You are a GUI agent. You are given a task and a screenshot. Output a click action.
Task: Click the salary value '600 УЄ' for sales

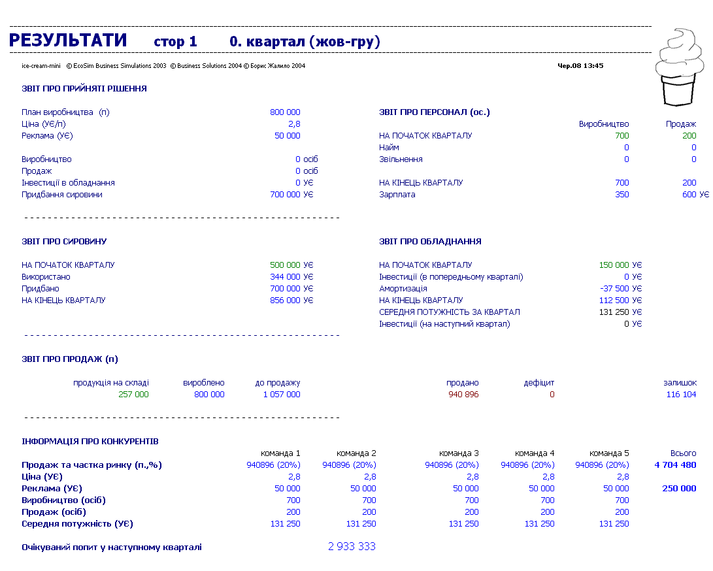(x=695, y=194)
